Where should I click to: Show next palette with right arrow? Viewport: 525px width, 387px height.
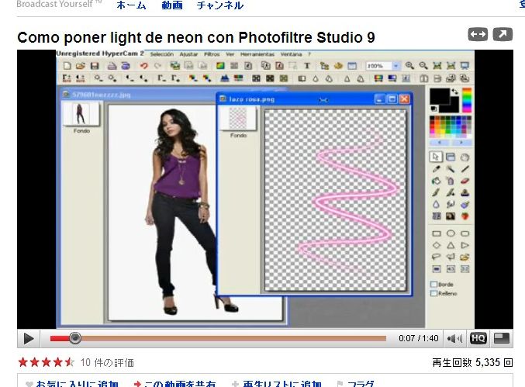461,143
